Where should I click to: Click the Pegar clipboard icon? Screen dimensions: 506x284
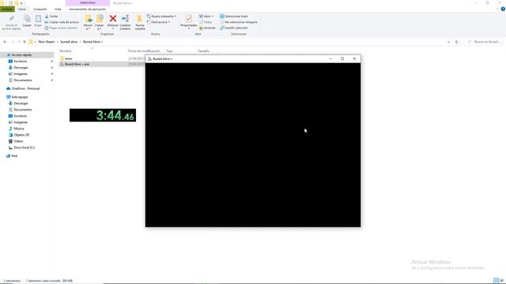[x=38, y=19]
